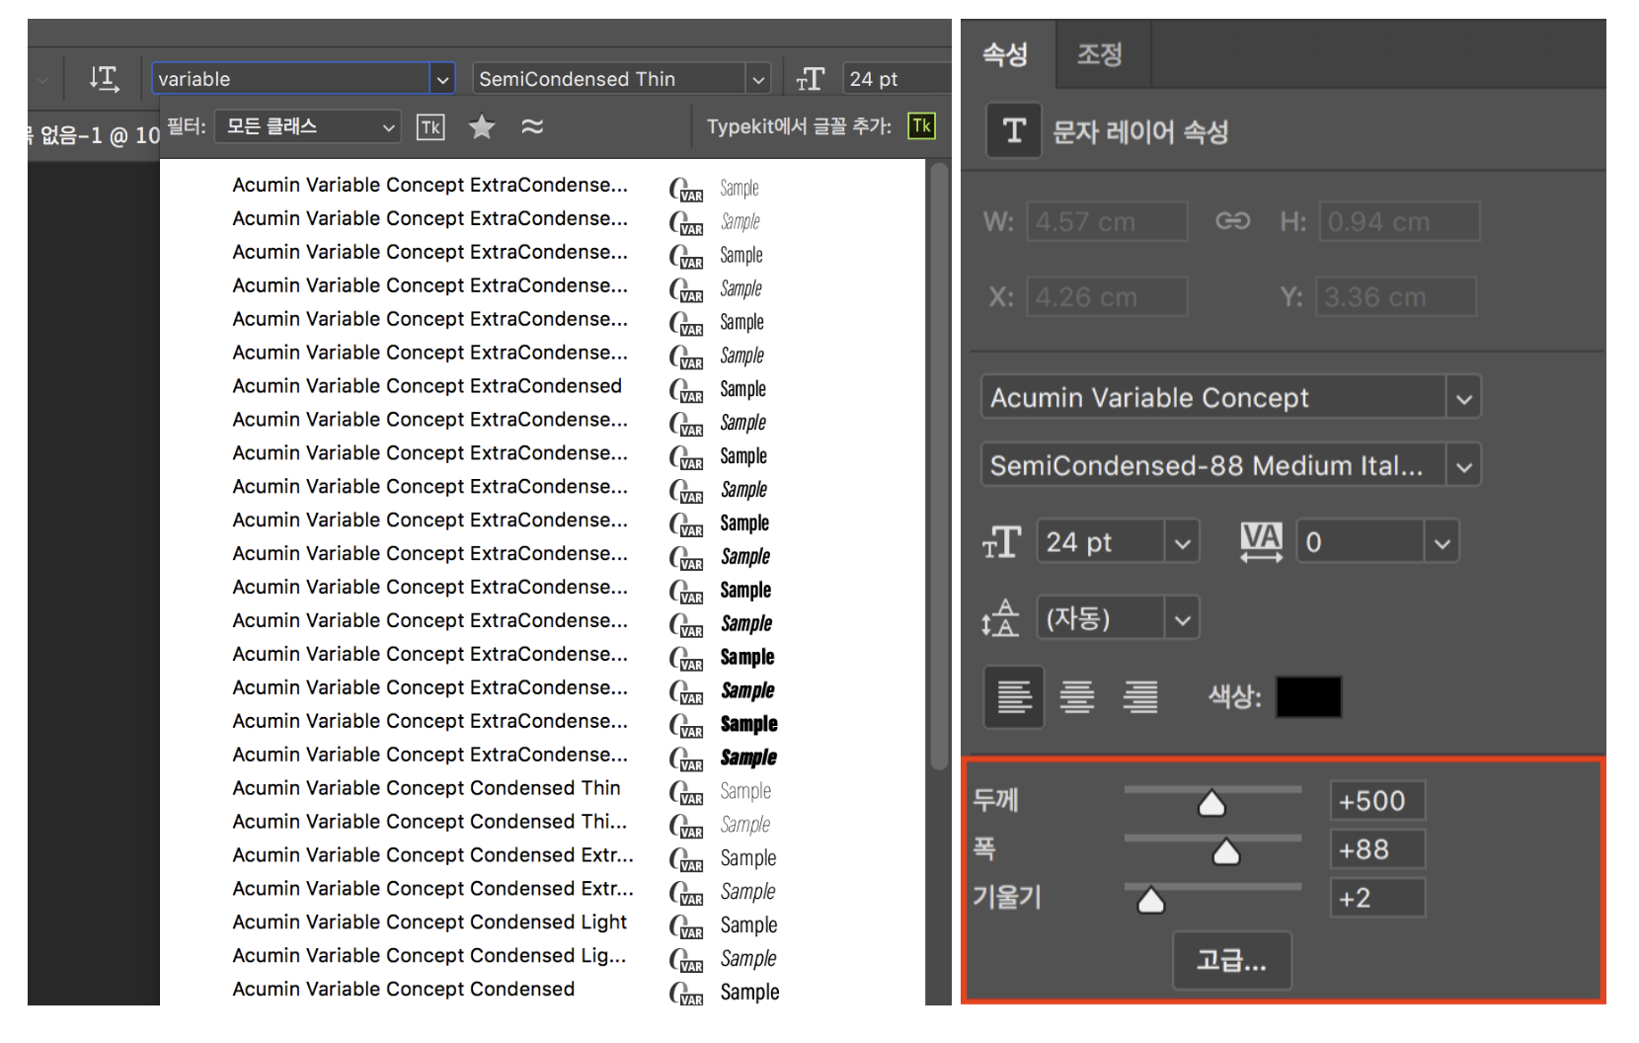Click the leading icon beside (자동)
Viewport: 1639px width, 1043px height.
tap(1000, 618)
